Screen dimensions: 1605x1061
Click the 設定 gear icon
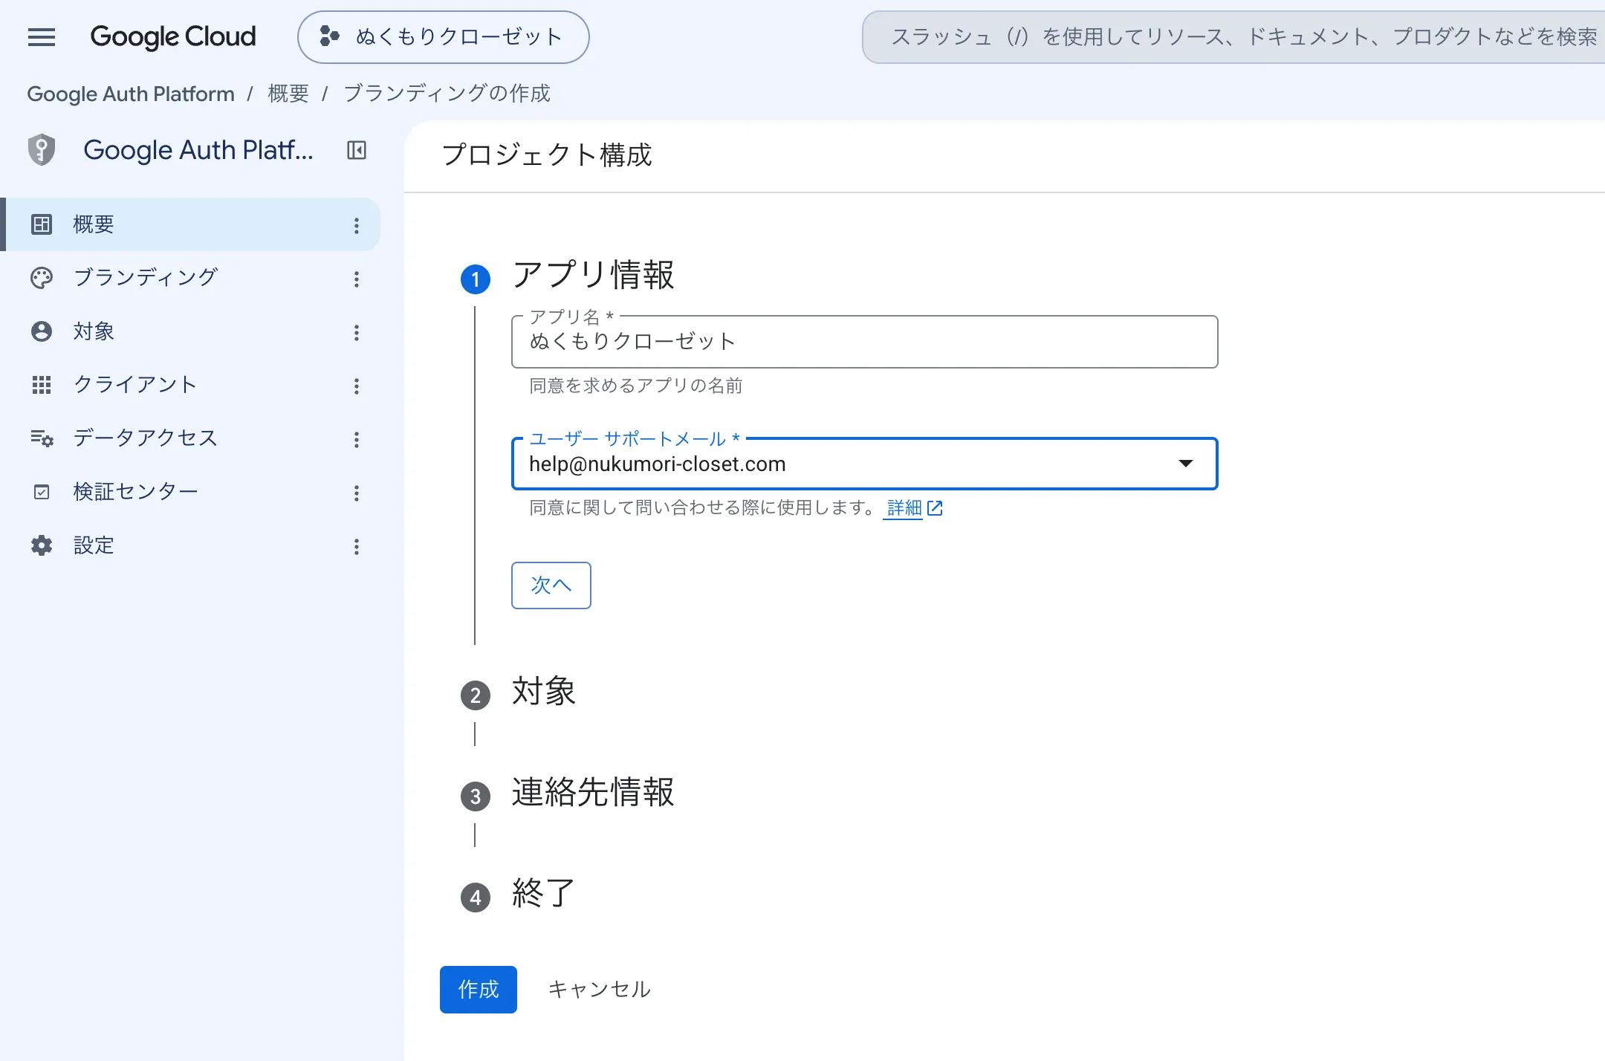point(42,545)
